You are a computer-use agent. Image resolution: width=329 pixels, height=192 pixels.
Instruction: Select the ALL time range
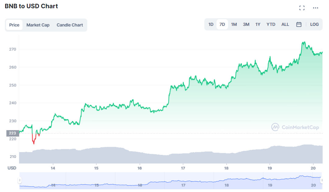pyautogui.click(x=285, y=24)
